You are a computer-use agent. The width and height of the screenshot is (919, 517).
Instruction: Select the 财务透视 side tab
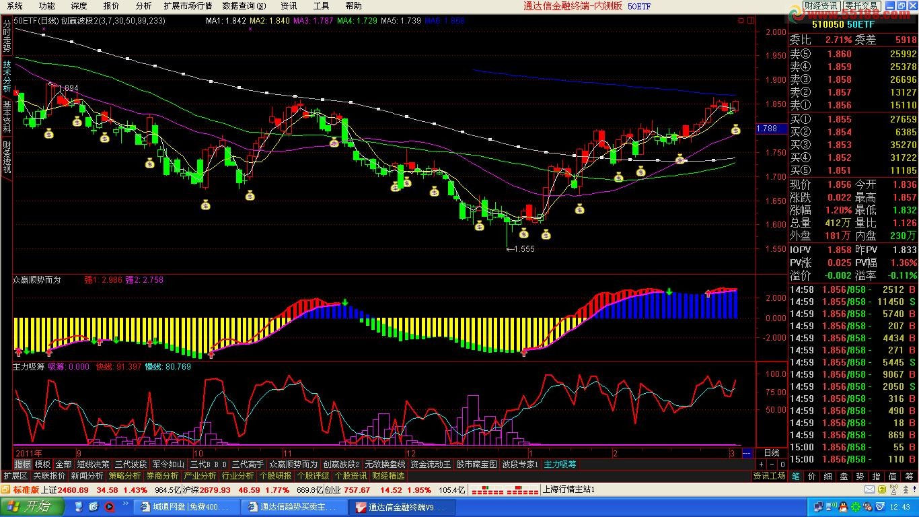pos(7,157)
